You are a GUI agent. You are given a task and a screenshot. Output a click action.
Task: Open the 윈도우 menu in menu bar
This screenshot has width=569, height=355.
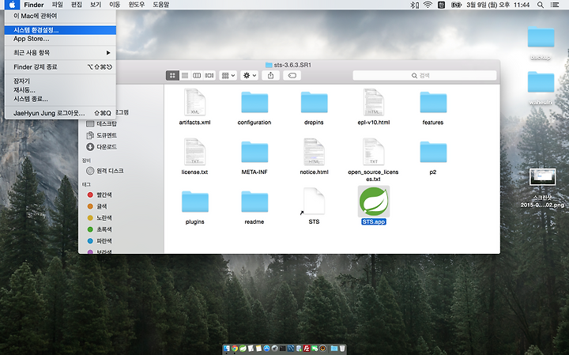point(137,5)
